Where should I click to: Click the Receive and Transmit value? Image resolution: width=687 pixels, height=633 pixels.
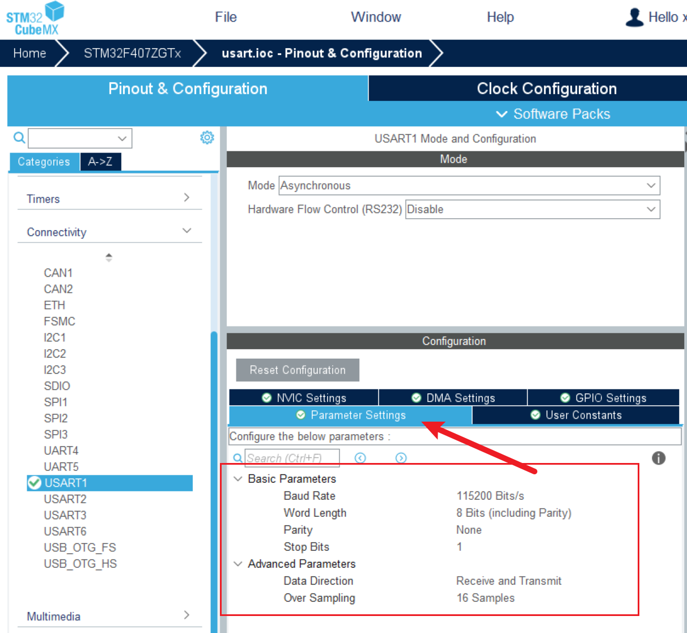point(509,581)
